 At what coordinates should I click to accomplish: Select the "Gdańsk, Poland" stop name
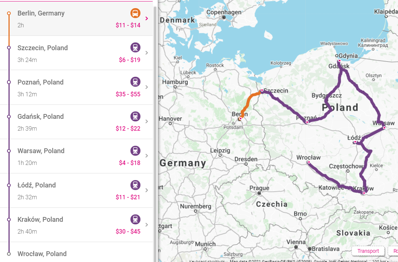(41, 116)
